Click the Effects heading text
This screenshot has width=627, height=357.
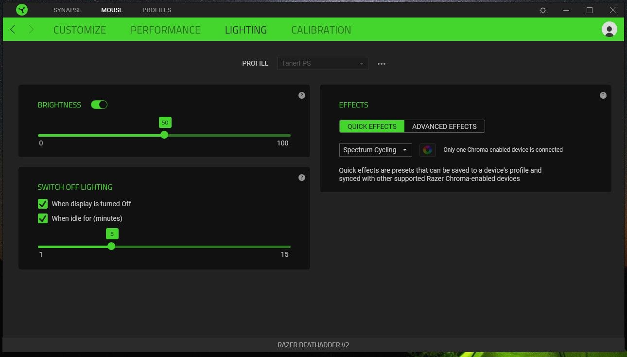pyautogui.click(x=353, y=105)
